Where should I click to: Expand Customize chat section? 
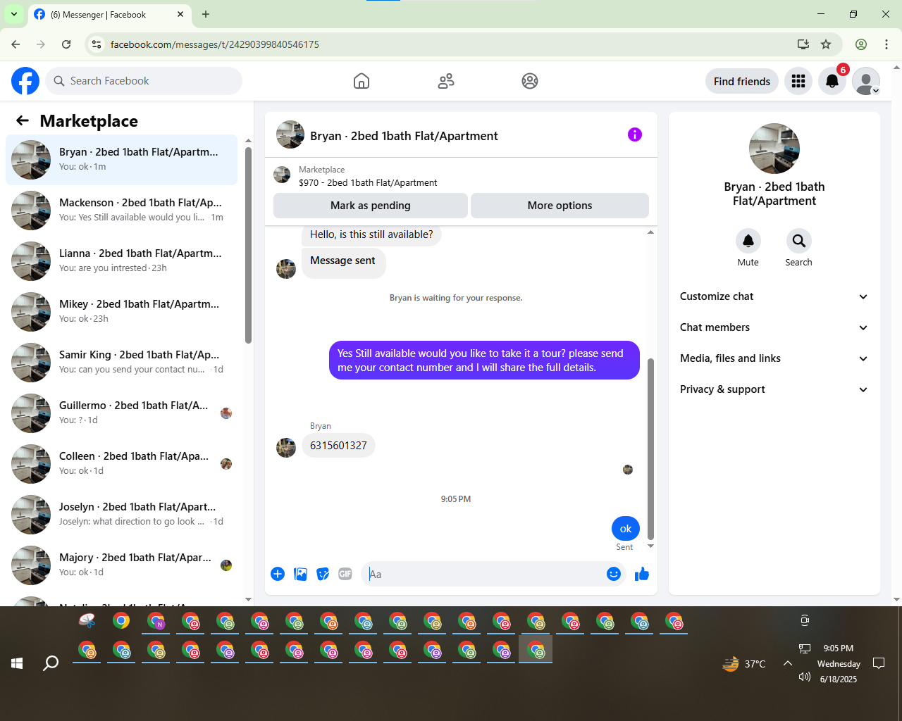774,296
